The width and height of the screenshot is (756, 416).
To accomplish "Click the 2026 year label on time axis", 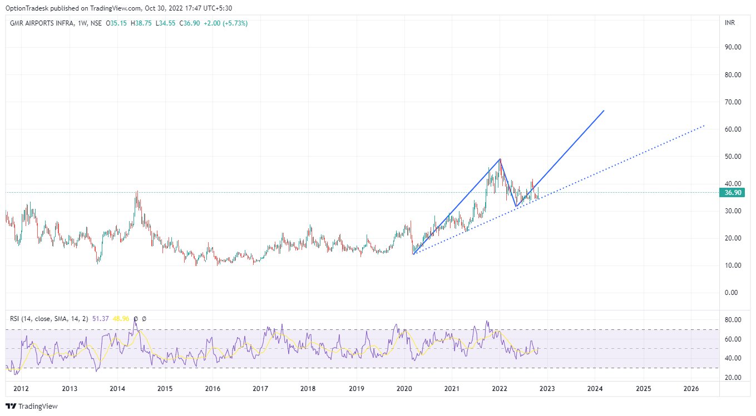I will (691, 389).
